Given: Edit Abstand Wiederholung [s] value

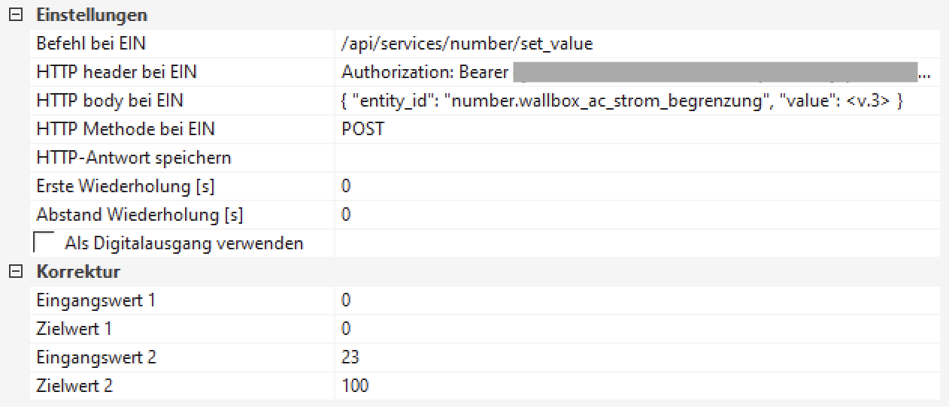Looking at the screenshot, I should pyautogui.click(x=635, y=215).
